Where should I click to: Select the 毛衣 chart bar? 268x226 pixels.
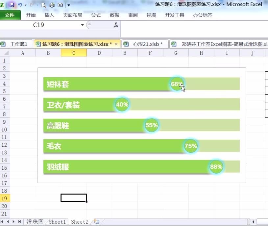click(x=115, y=146)
